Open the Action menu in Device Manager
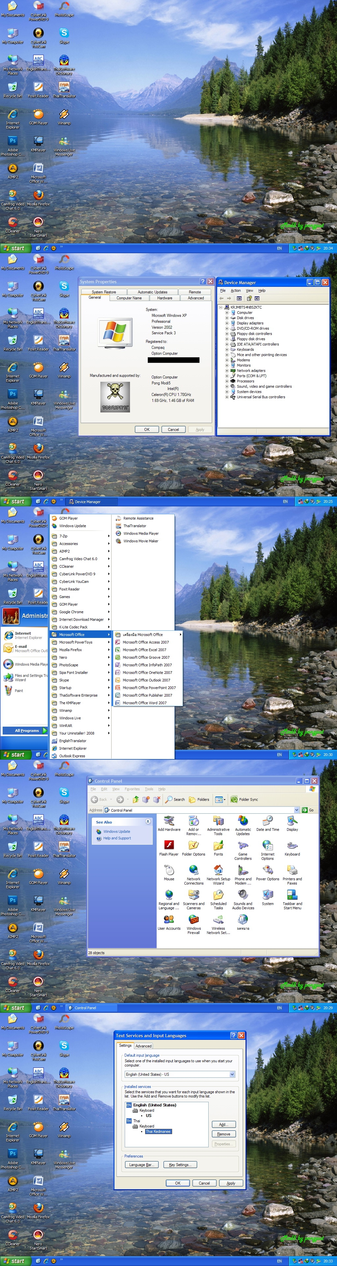This screenshot has width=337, height=1266. point(236,290)
